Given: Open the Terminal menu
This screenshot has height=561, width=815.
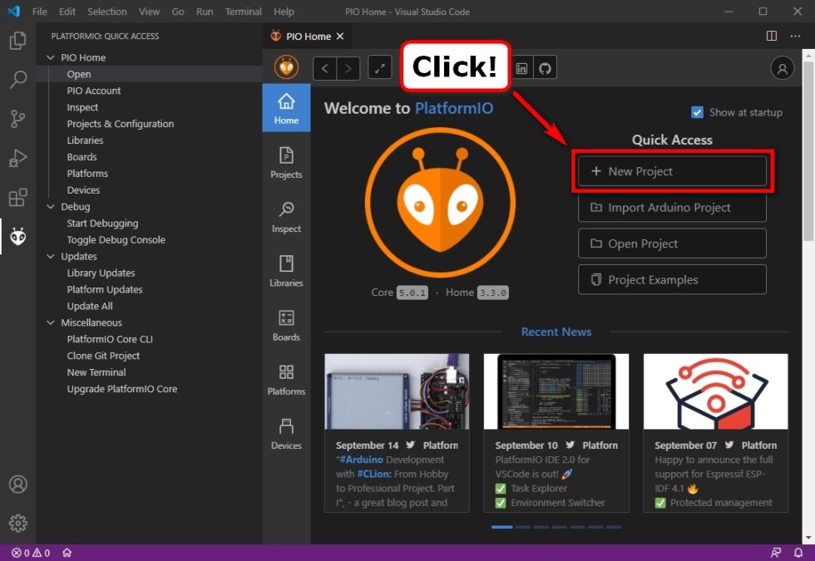Looking at the screenshot, I should (x=243, y=12).
